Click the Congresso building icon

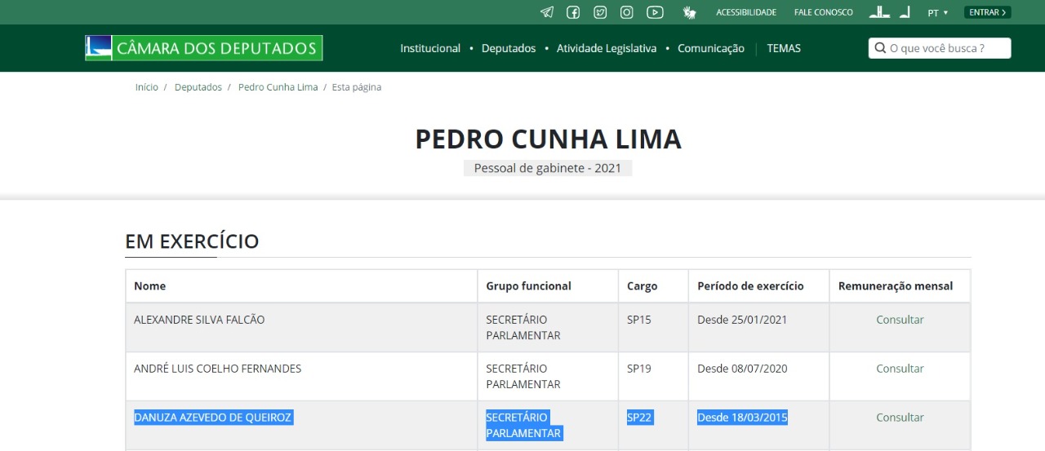(x=879, y=12)
